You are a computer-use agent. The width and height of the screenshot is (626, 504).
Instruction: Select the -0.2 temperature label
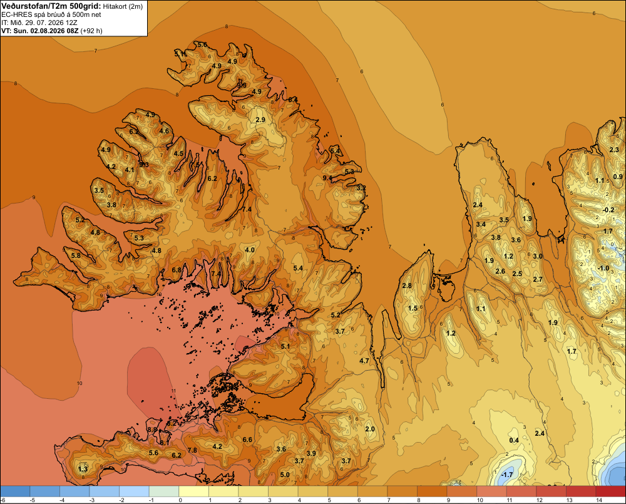click(608, 210)
